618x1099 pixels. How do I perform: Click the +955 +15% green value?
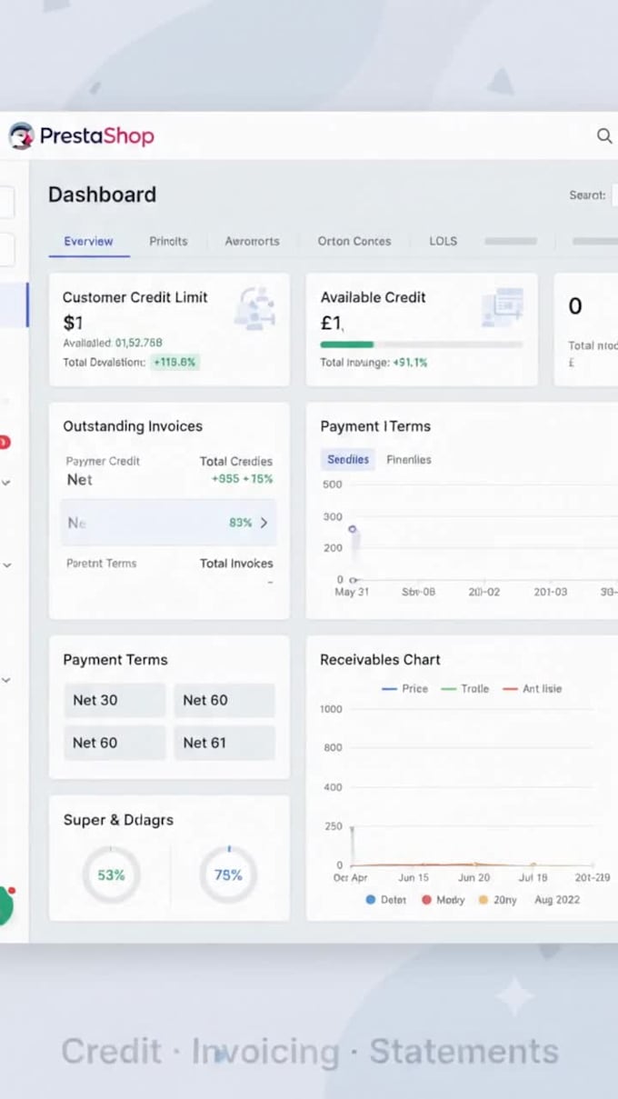click(x=242, y=479)
